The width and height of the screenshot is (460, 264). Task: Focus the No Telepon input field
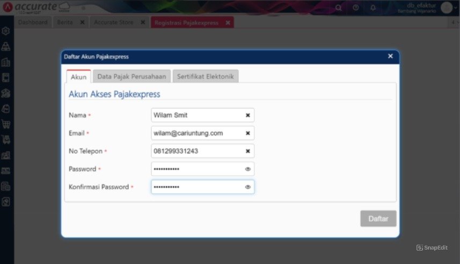[202, 151]
